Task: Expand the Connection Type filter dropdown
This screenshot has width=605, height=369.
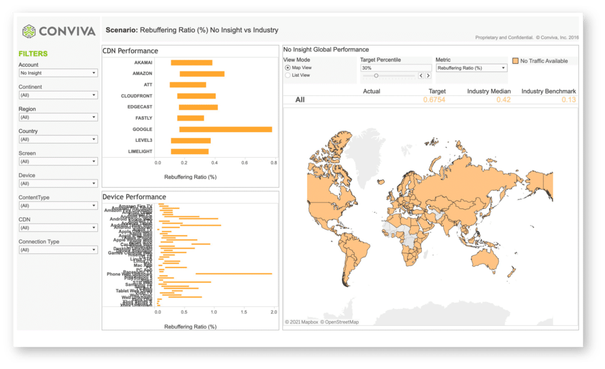Action: pyautogui.click(x=58, y=250)
